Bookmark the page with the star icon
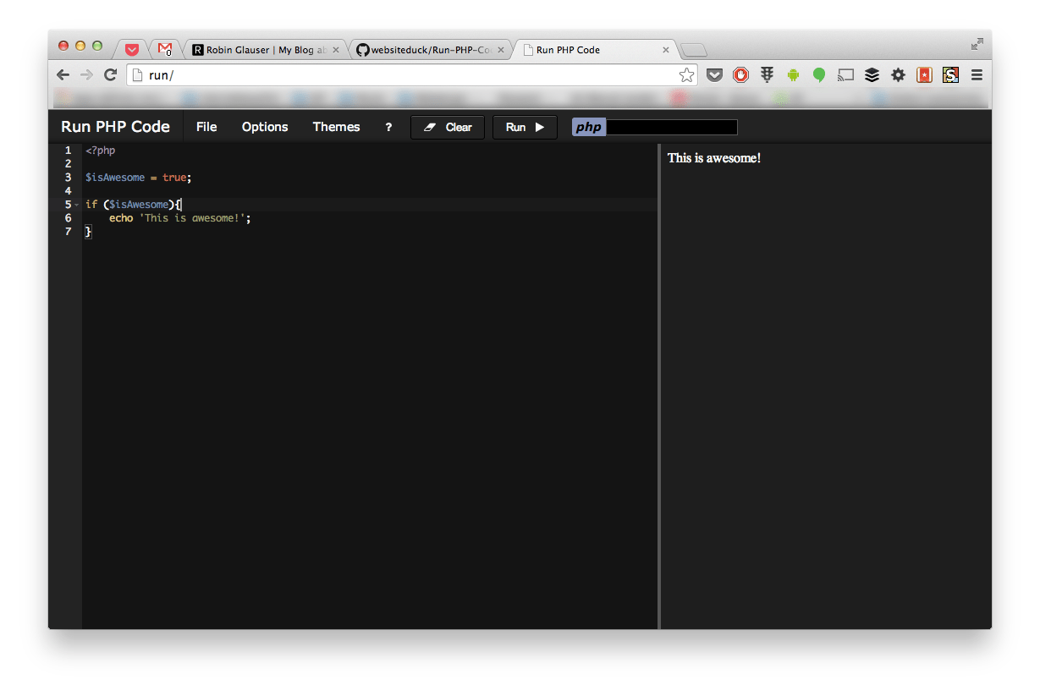Screen dimensions: 1040x696 [686, 74]
